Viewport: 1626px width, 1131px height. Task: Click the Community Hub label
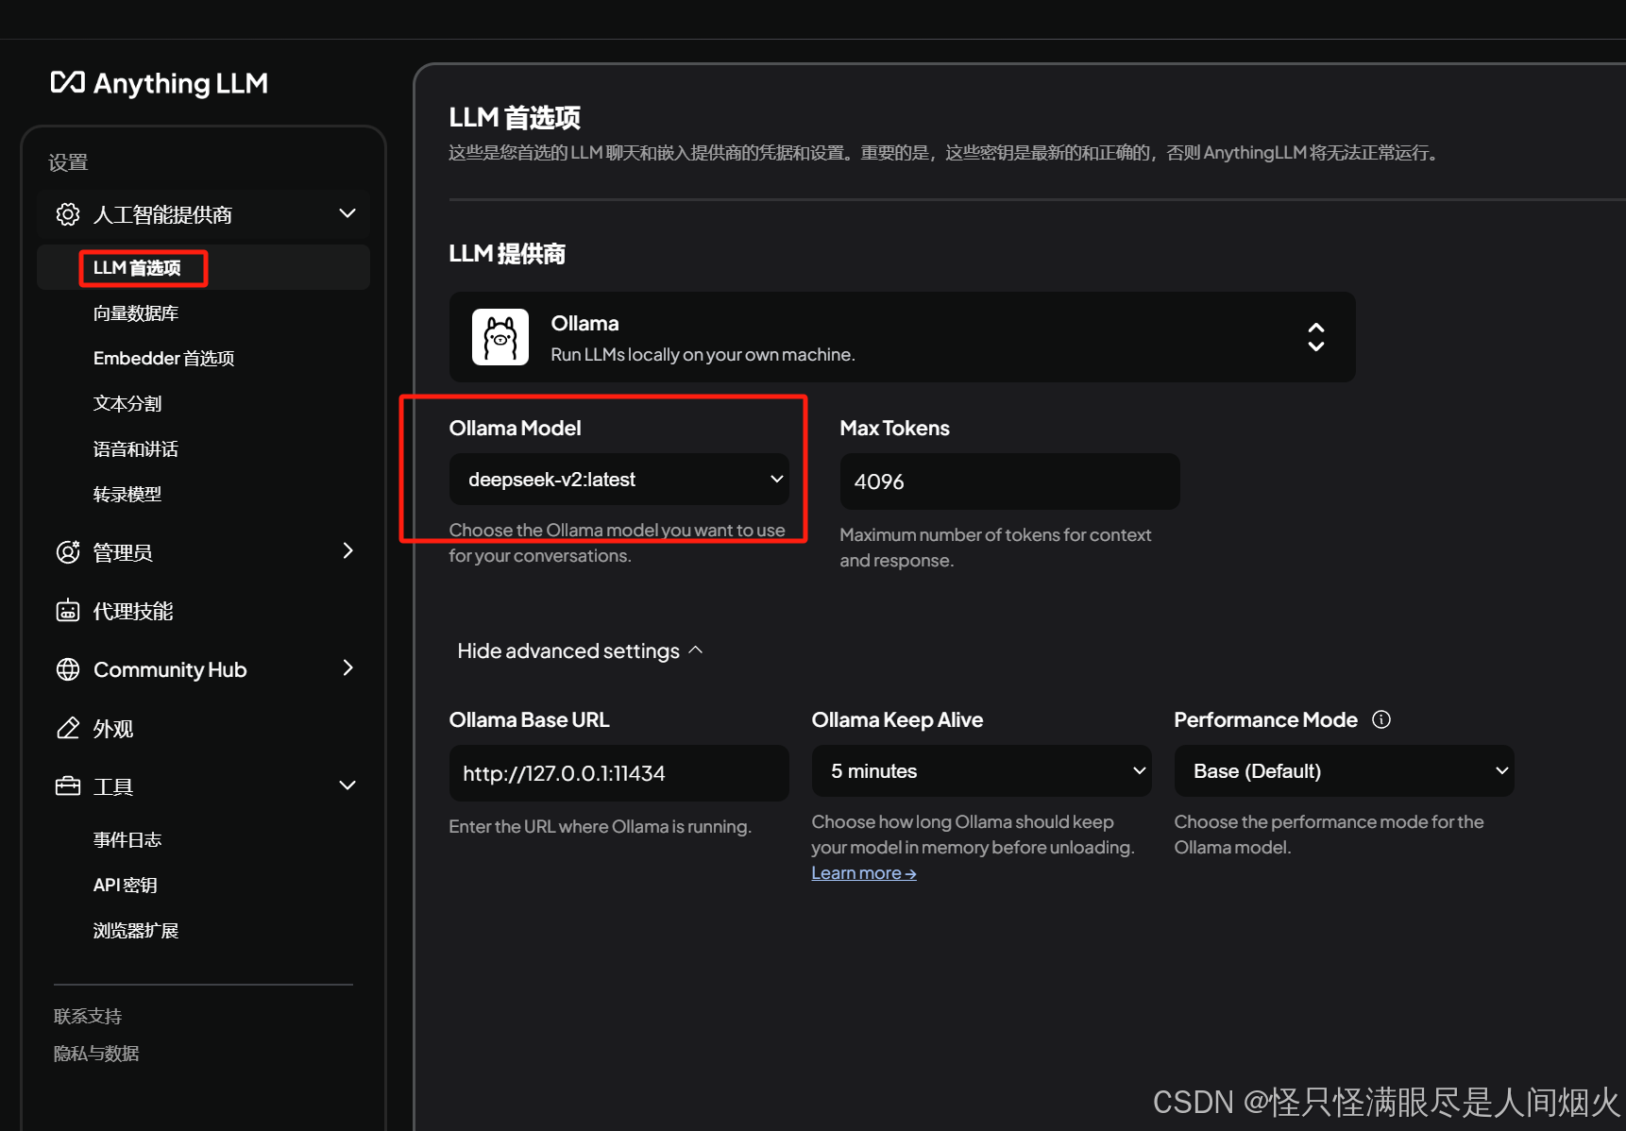(170, 669)
